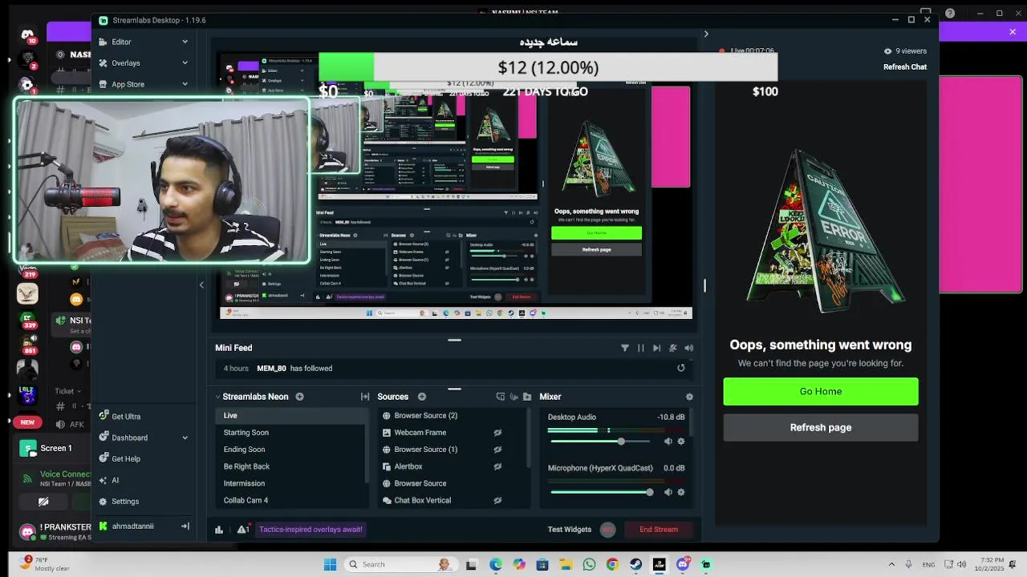The image size is (1027, 577).
Task: Expand the Dashboard menu chevron
Action: (x=185, y=438)
